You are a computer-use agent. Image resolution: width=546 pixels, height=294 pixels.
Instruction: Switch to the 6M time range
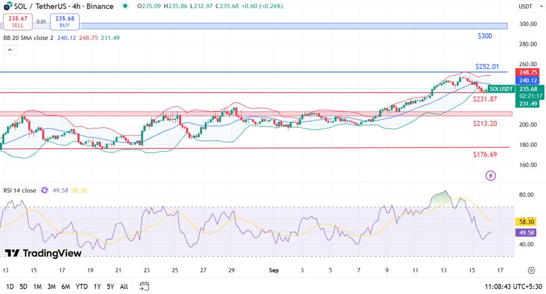(66, 286)
